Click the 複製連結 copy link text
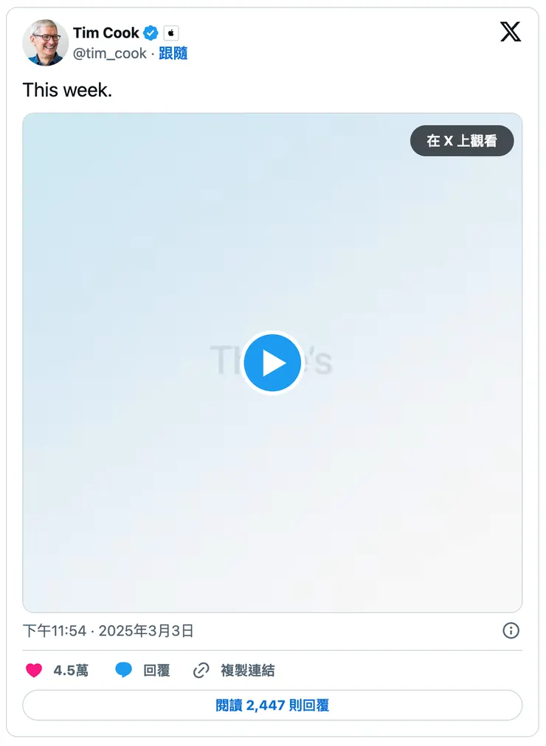The width and height of the screenshot is (546, 746). [247, 670]
